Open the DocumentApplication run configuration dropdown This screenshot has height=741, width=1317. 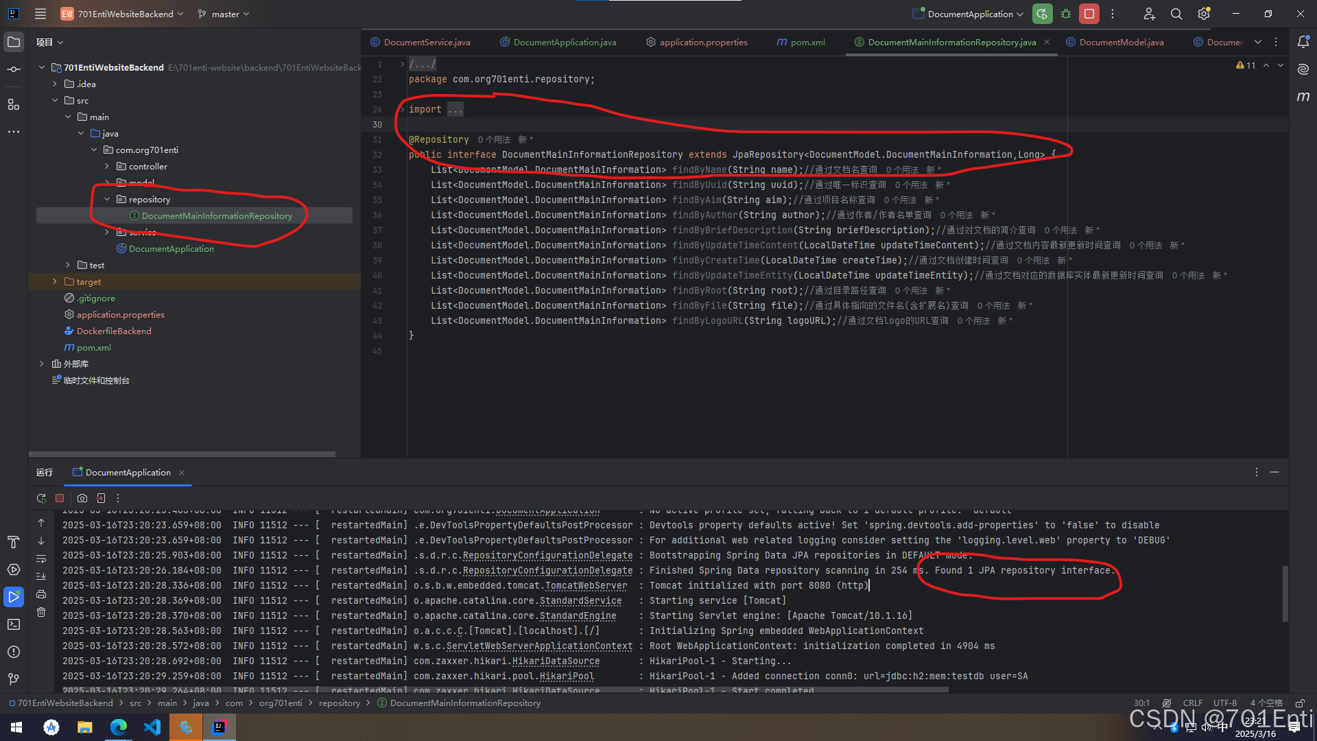967,14
